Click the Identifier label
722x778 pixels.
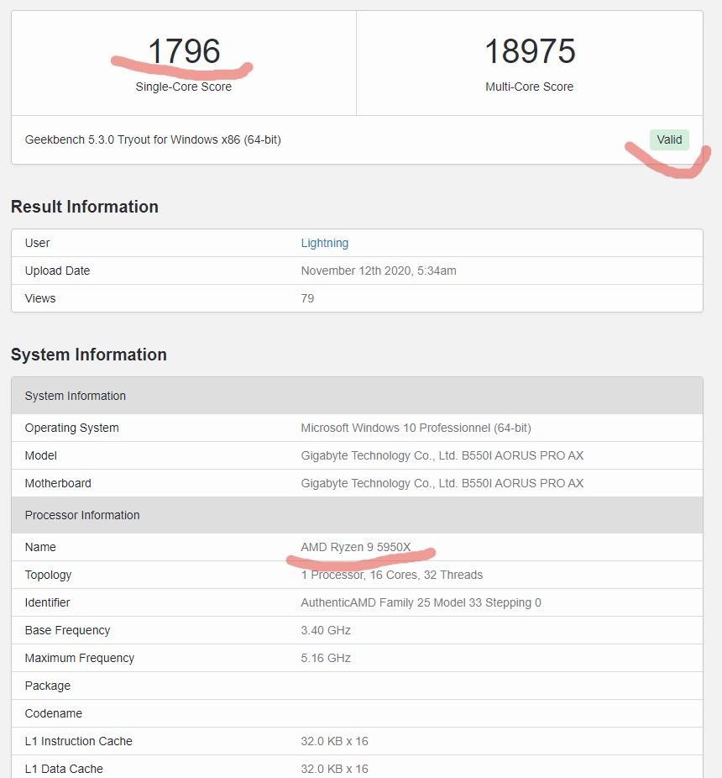pyautogui.click(x=47, y=603)
